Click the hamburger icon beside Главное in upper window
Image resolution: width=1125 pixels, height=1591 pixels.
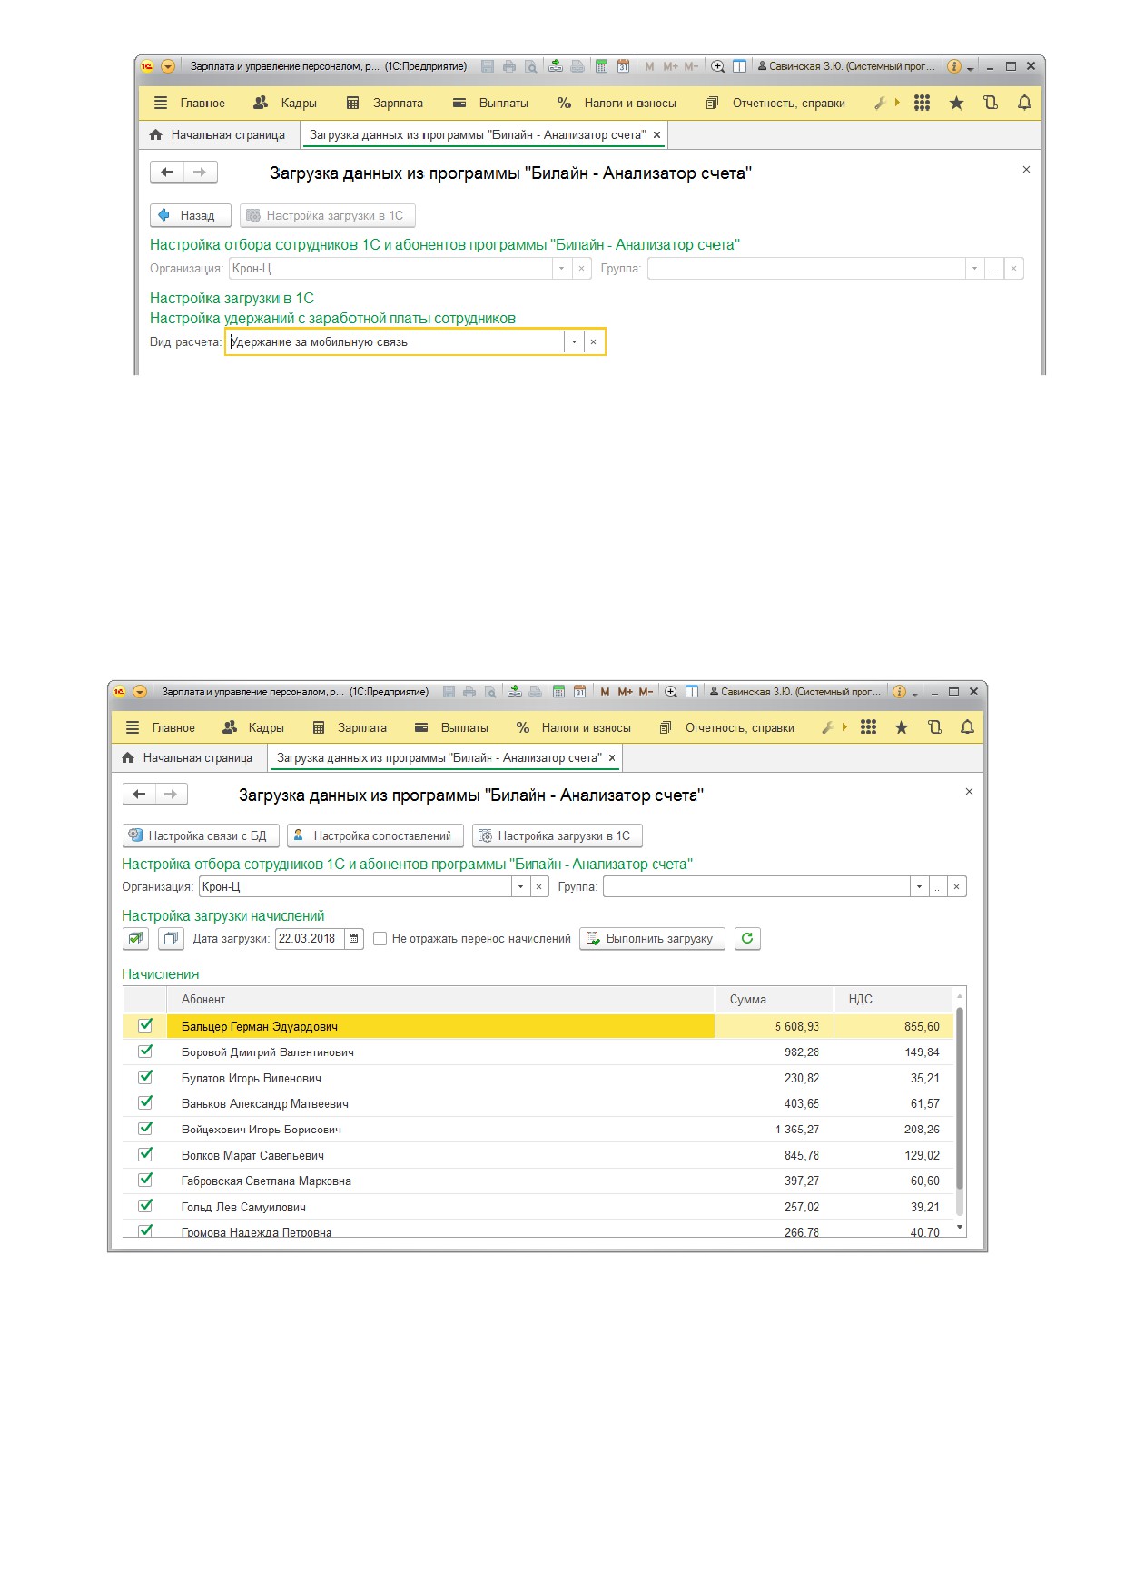coord(161,103)
